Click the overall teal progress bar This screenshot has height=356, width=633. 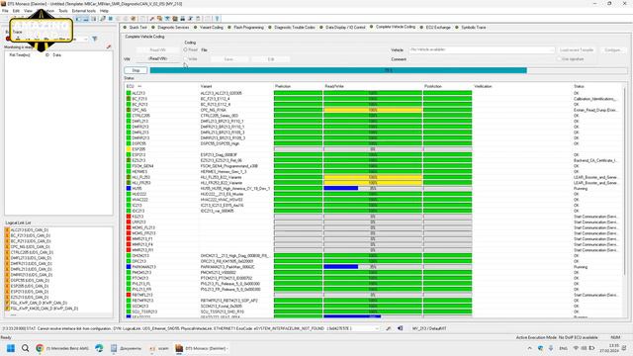point(389,70)
